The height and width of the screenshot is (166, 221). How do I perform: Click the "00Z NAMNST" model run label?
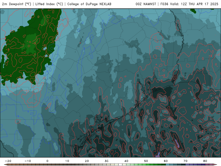[x=146, y=4]
